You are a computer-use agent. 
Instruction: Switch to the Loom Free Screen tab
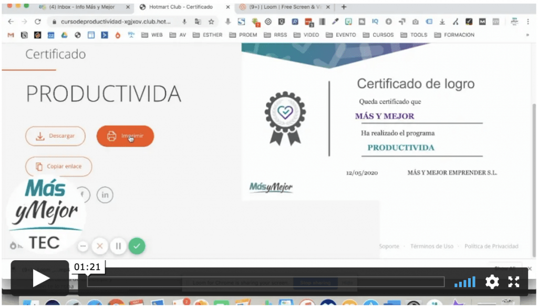click(285, 7)
